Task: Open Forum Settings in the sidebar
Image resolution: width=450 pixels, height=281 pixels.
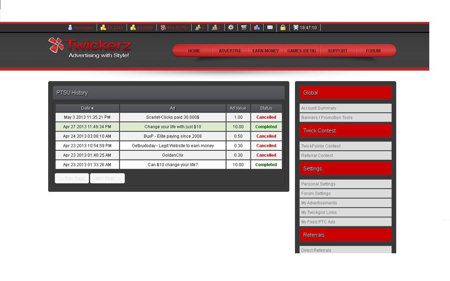Action: click(x=346, y=194)
